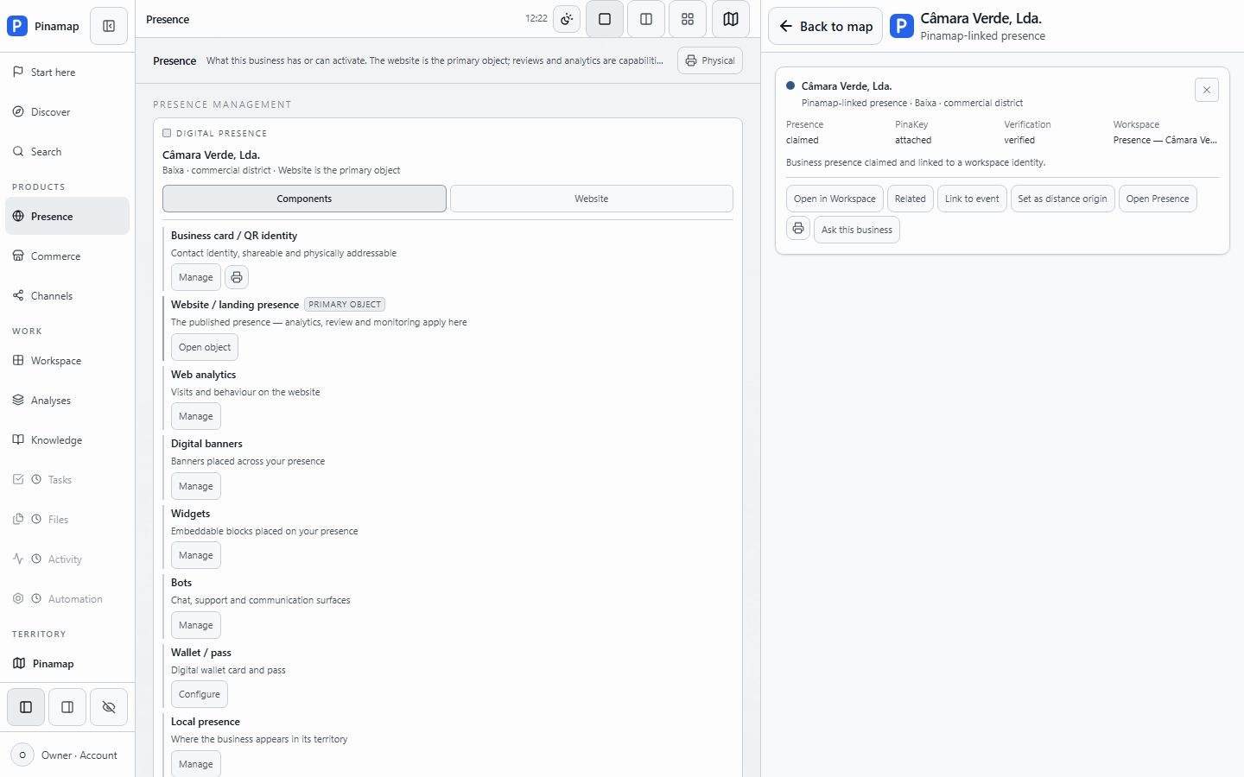This screenshot has height=777, width=1244.
Task: Click Back to map button
Action: click(825, 26)
